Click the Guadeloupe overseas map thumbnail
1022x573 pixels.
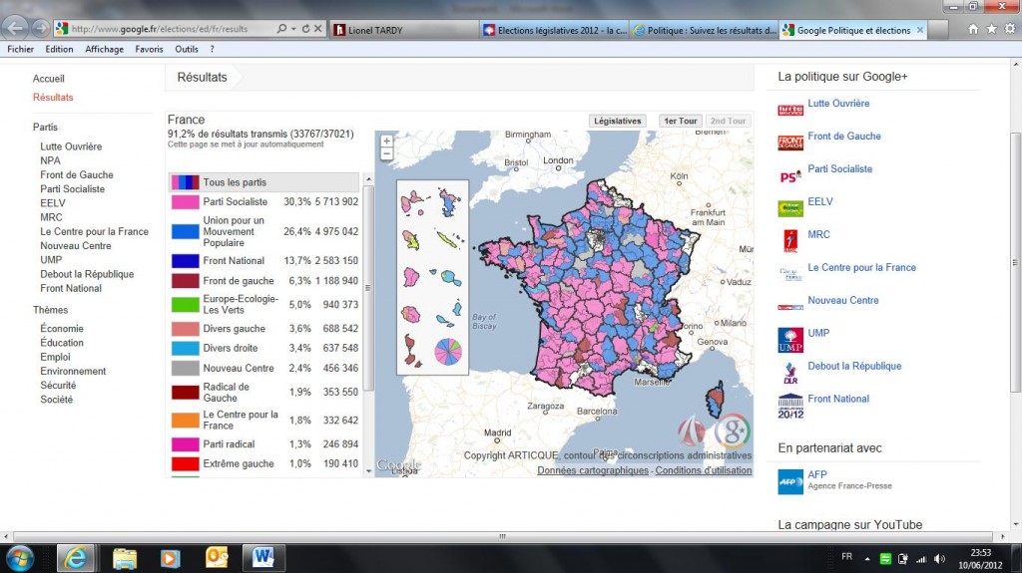click(414, 202)
